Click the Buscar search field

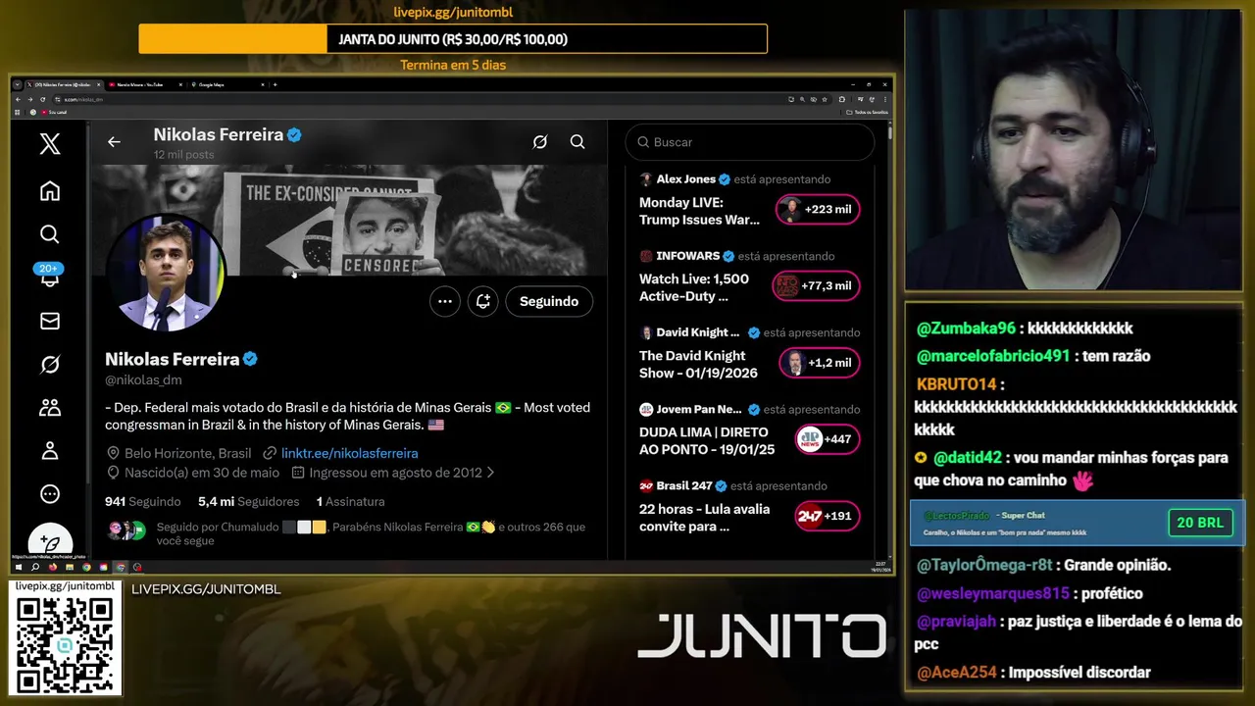[750, 142]
